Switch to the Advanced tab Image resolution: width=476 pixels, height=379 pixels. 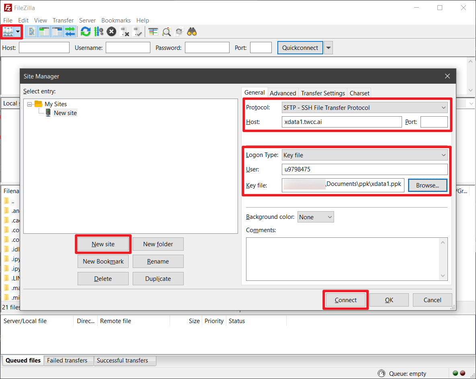[283, 93]
